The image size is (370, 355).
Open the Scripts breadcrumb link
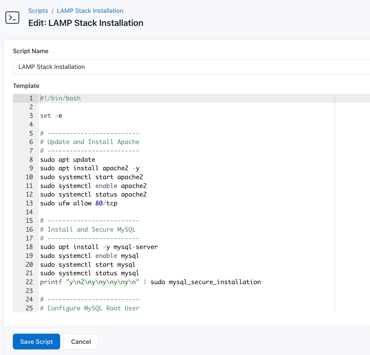point(38,10)
